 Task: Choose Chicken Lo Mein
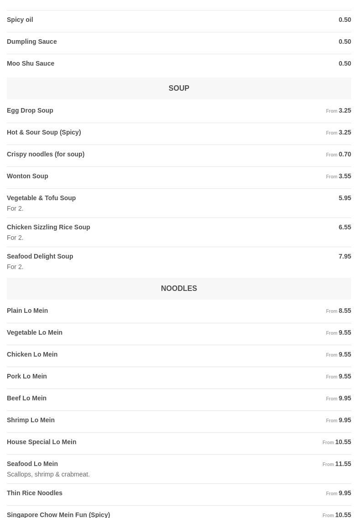(x=32, y=355)
